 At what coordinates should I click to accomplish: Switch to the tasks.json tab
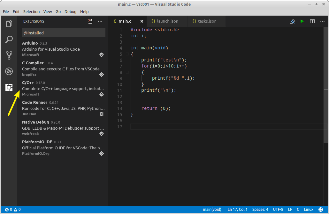click(x=206, y=21)
